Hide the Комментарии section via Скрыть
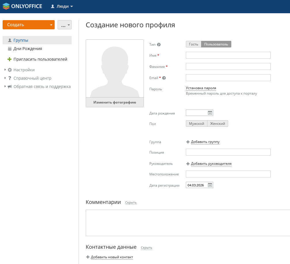 click(131, 202)
